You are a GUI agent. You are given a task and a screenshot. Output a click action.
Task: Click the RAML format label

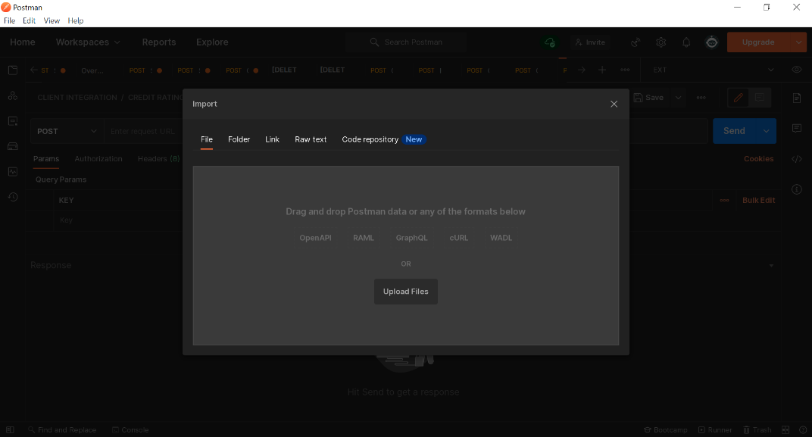(364, 238)
